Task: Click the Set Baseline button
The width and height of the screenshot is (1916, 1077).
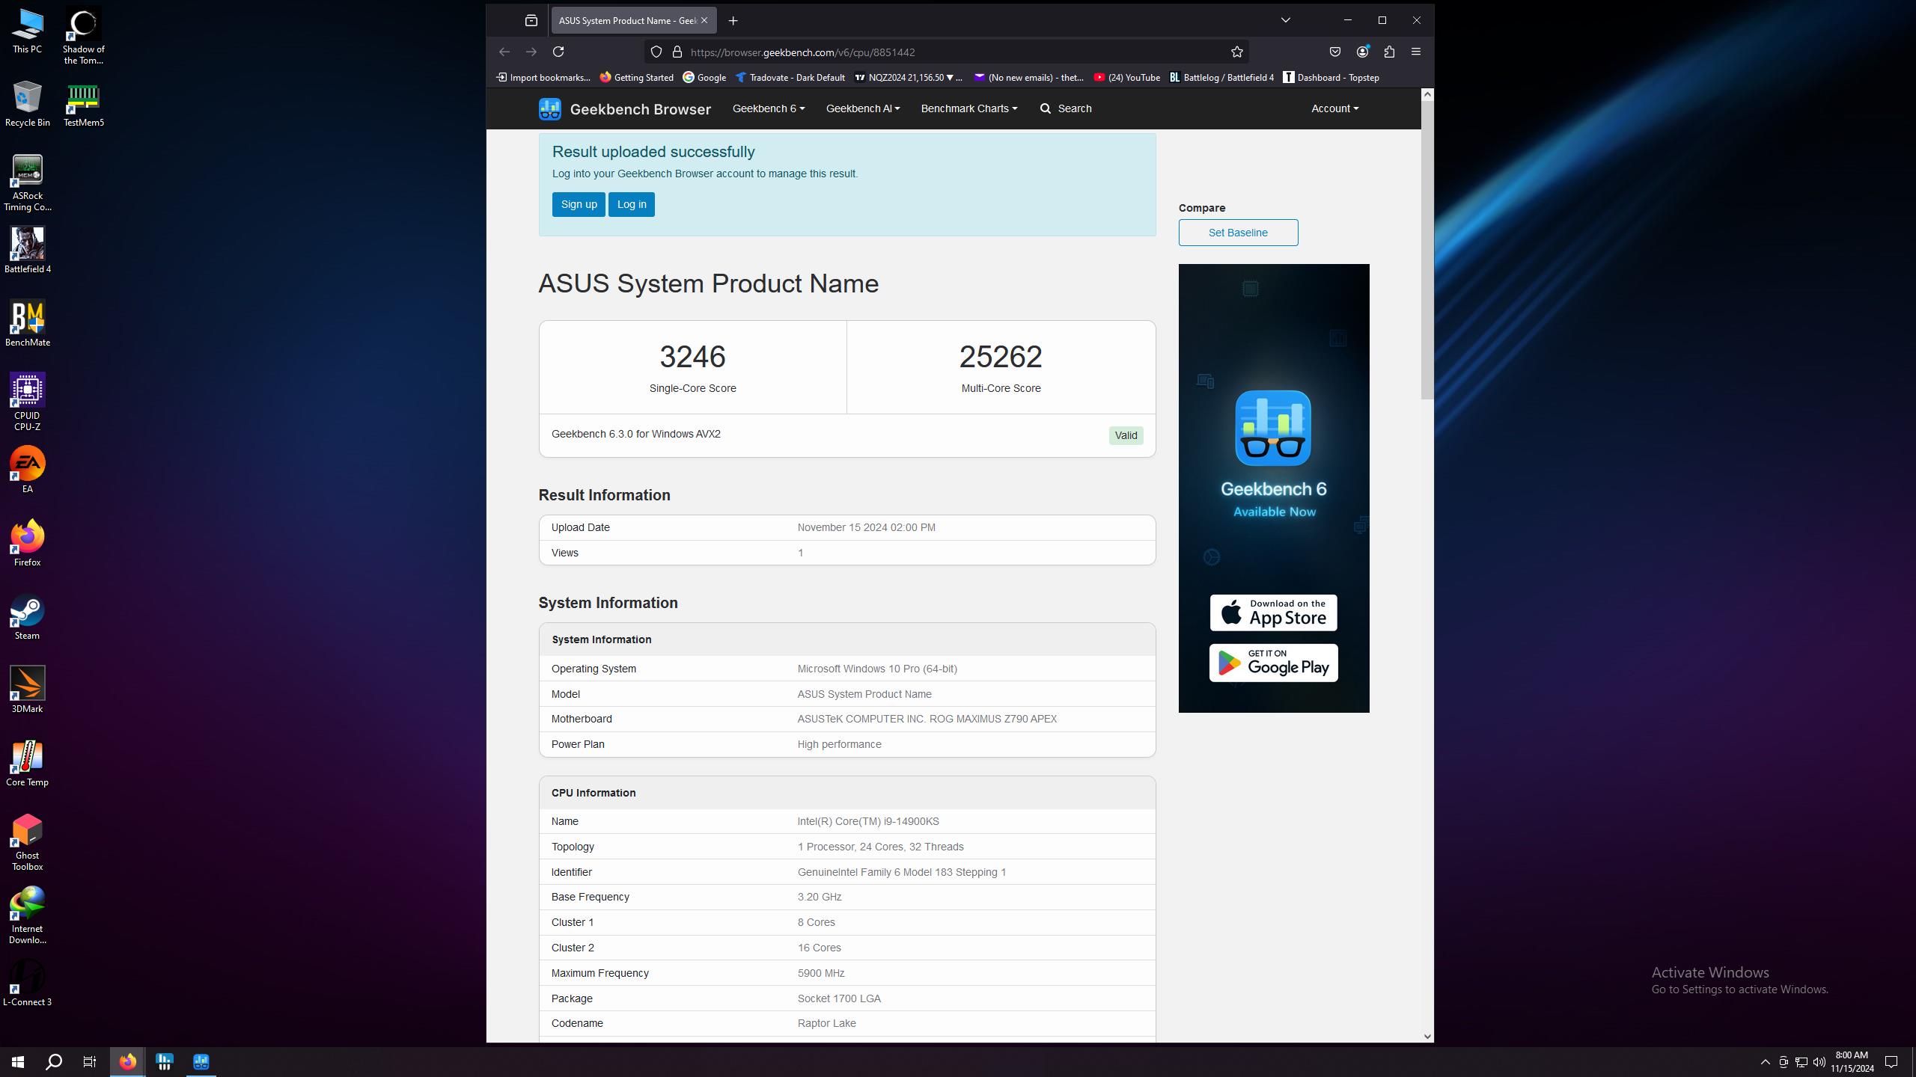Action: pos(1238,233)
